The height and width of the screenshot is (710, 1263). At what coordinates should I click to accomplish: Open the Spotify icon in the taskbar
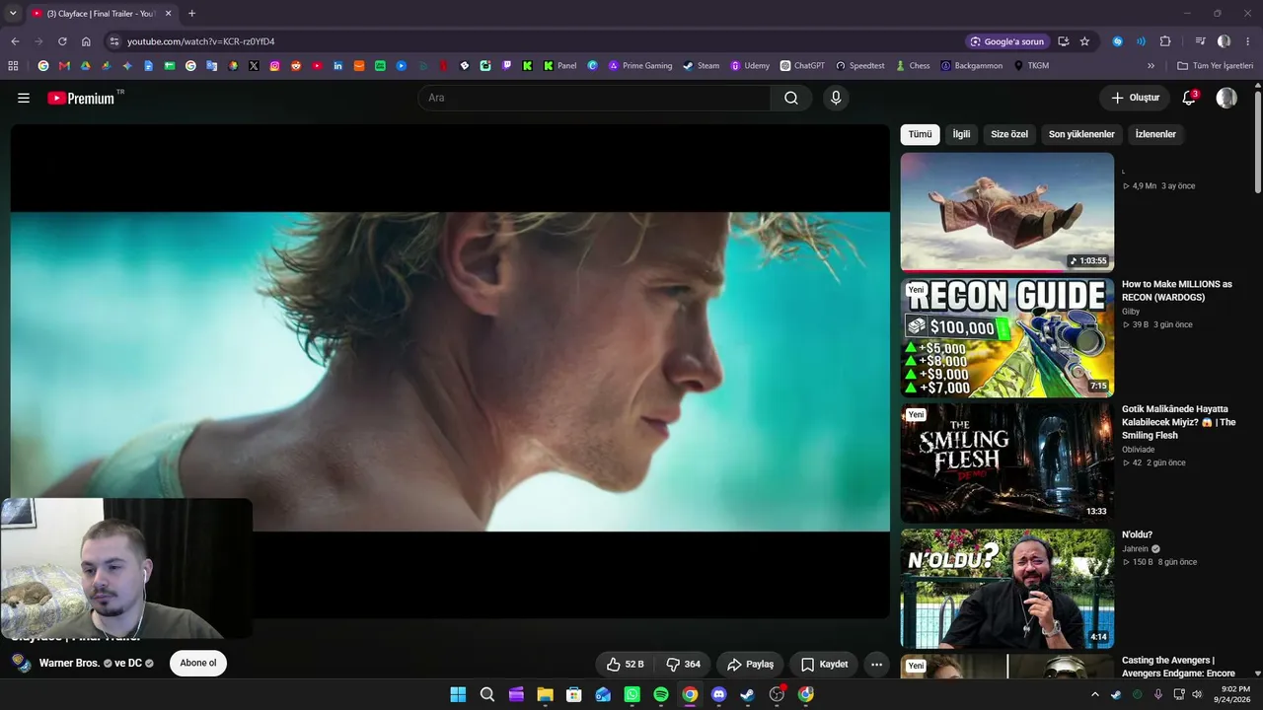click(661, 694)
